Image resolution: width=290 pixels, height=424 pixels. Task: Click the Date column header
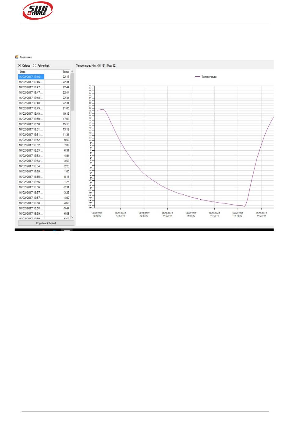(31, 72)
